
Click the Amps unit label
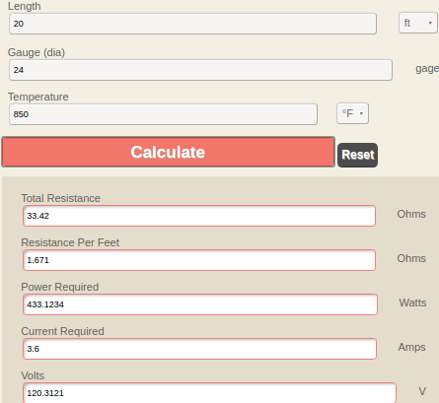point(411,347)
